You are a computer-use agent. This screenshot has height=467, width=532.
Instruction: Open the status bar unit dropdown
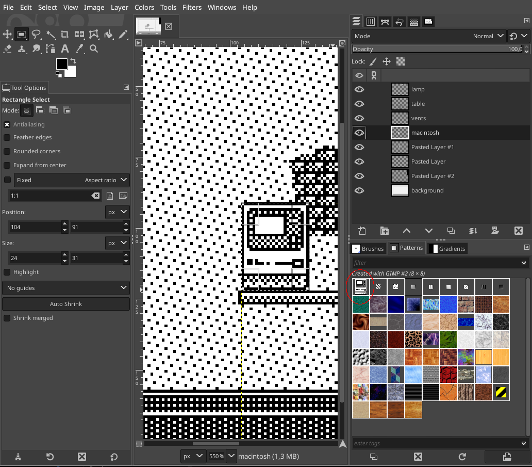pyautogui.click(x=193, y=456)
